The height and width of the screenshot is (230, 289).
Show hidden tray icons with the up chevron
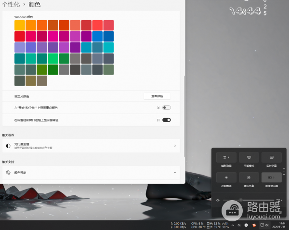tap(233, 225)
